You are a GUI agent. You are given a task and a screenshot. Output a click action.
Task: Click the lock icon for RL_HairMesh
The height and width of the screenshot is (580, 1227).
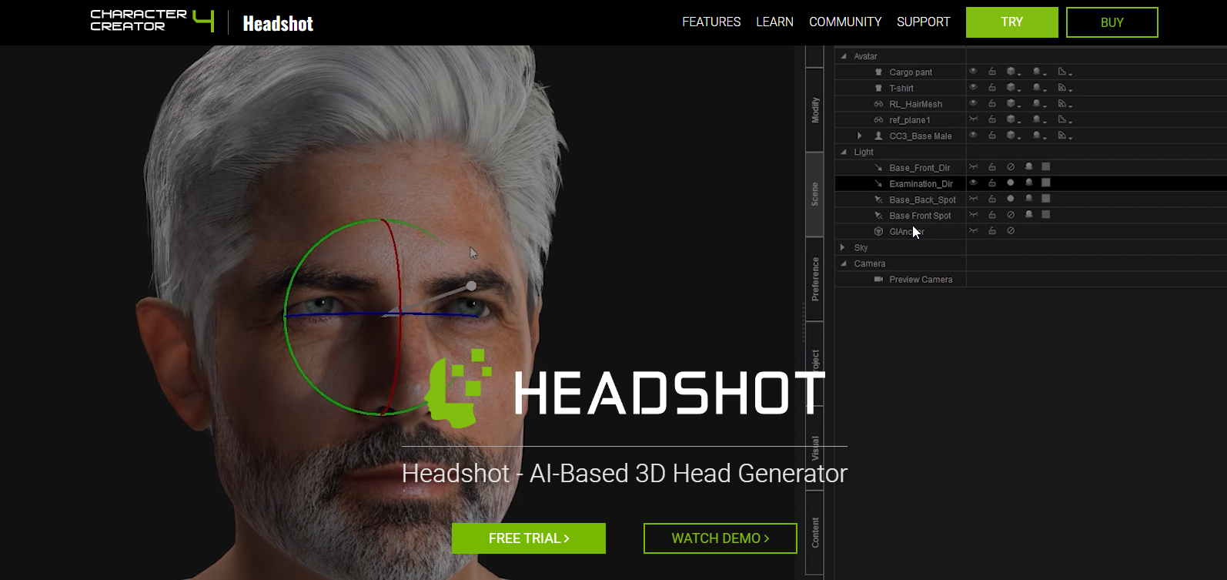click(992, 103)
